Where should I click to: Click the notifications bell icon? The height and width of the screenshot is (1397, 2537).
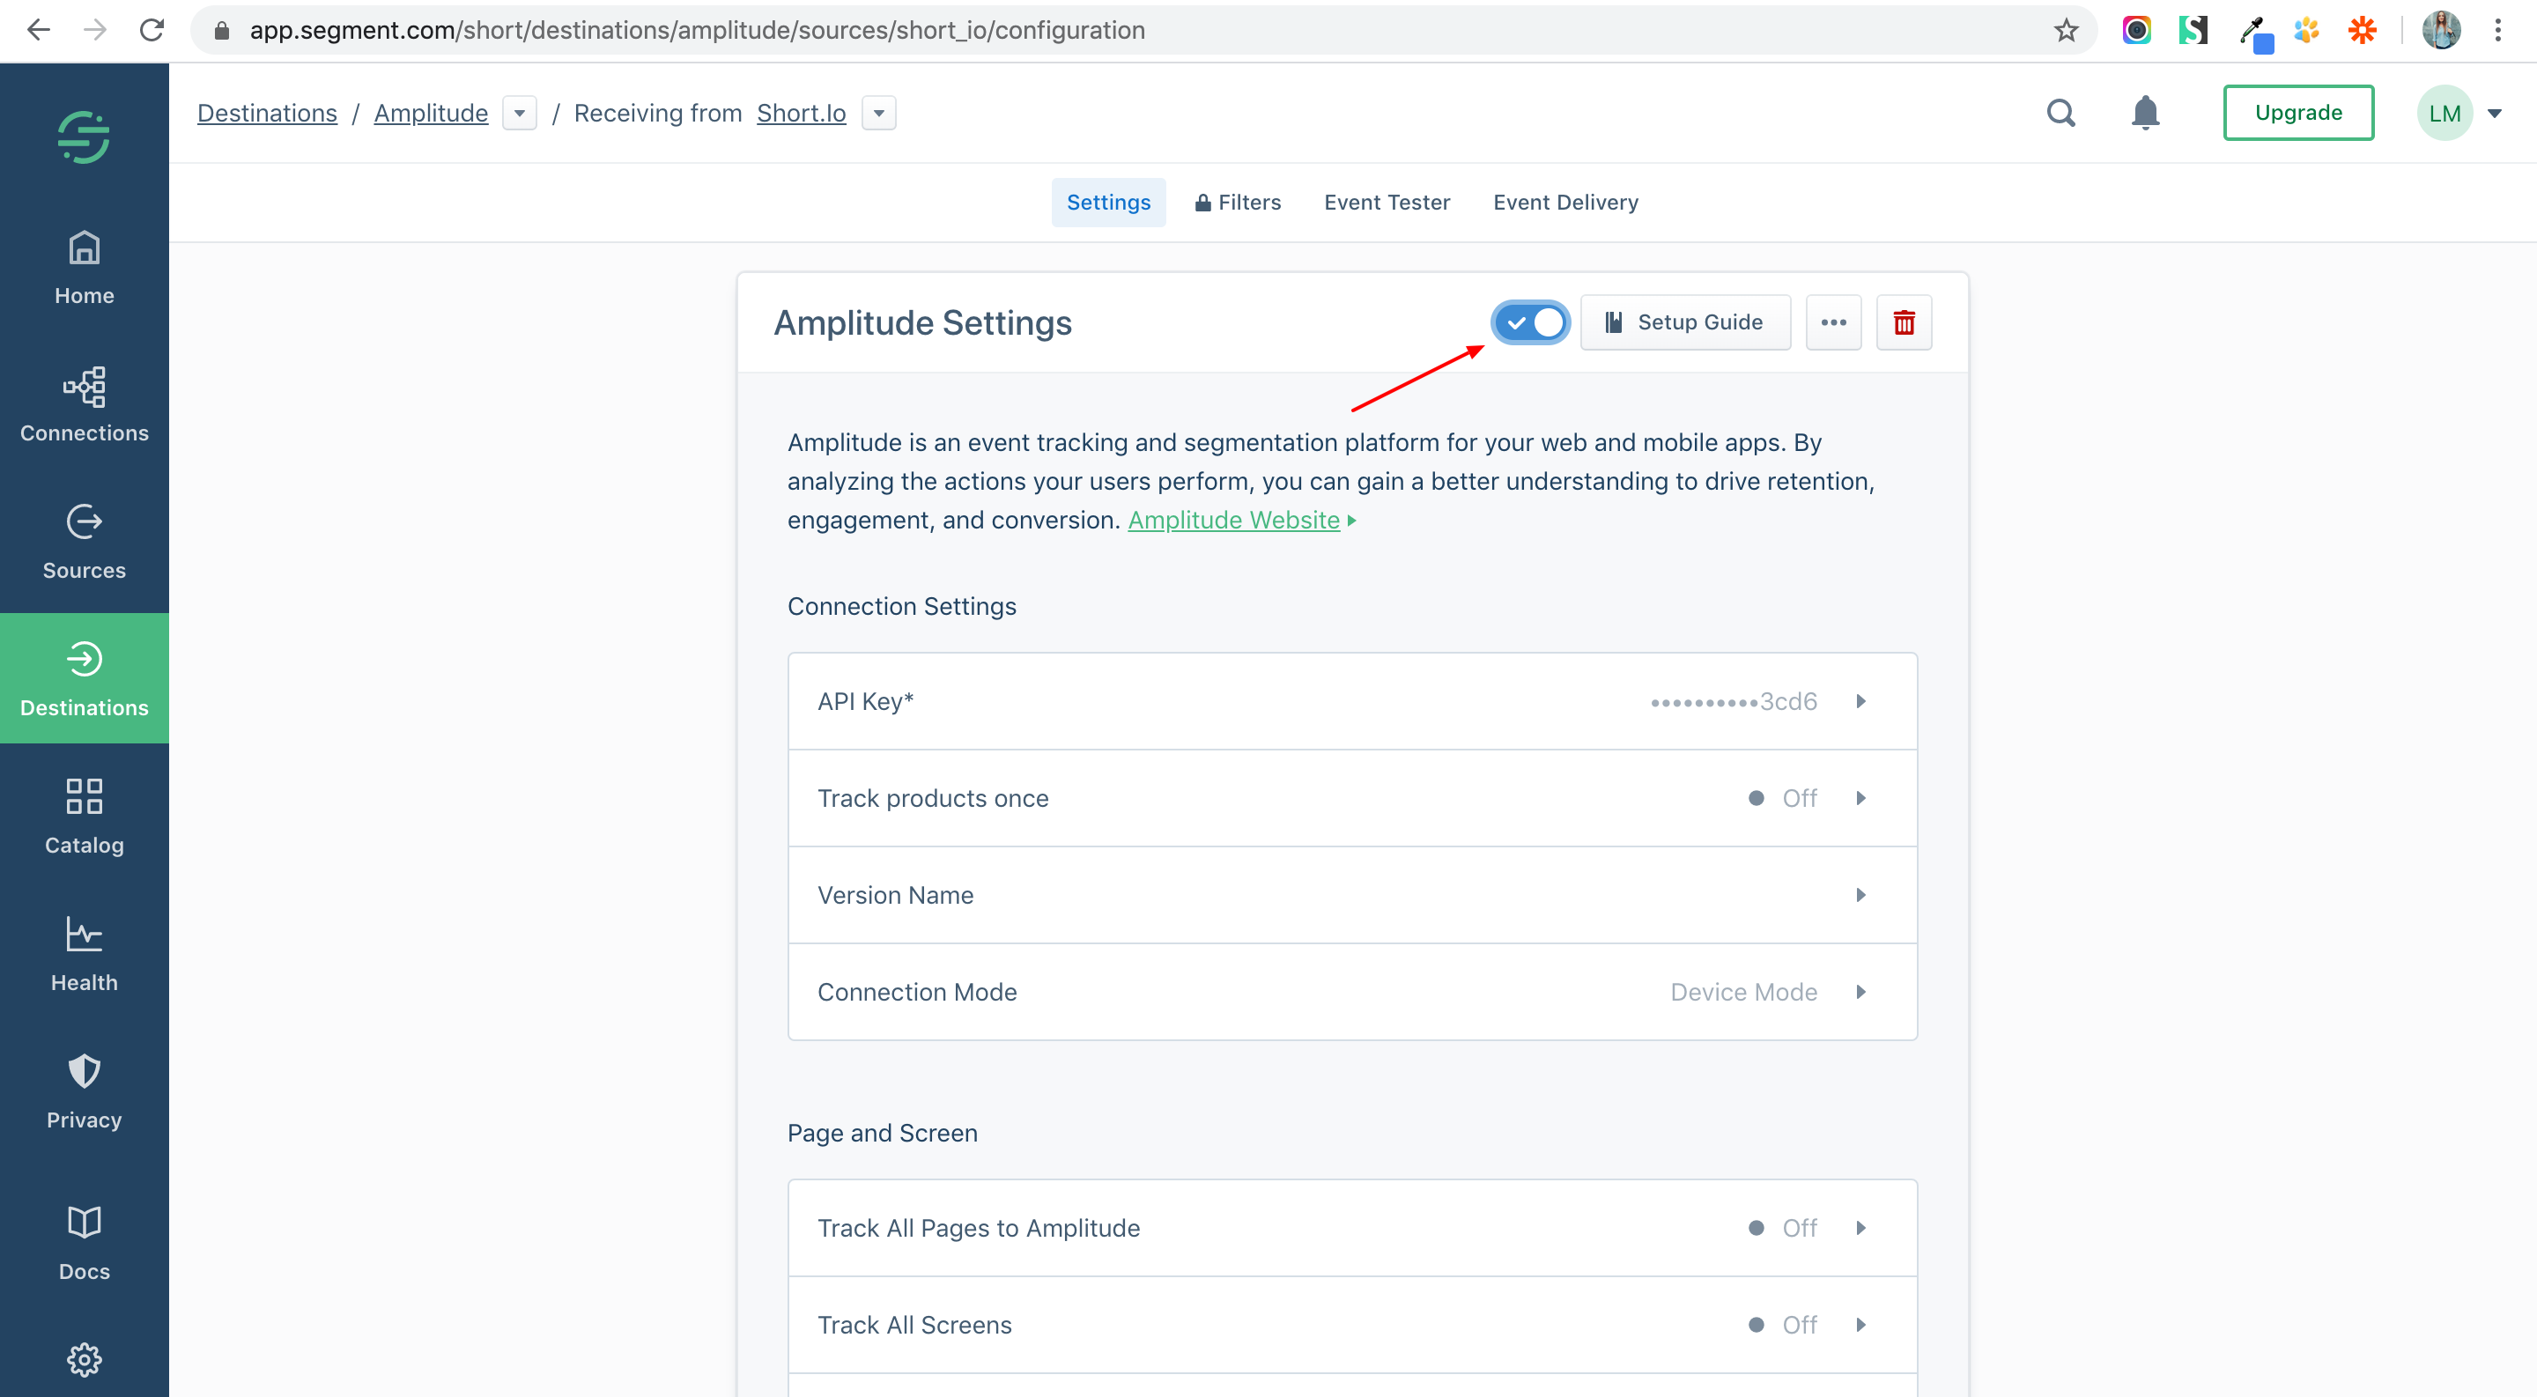pos(2144,114)
